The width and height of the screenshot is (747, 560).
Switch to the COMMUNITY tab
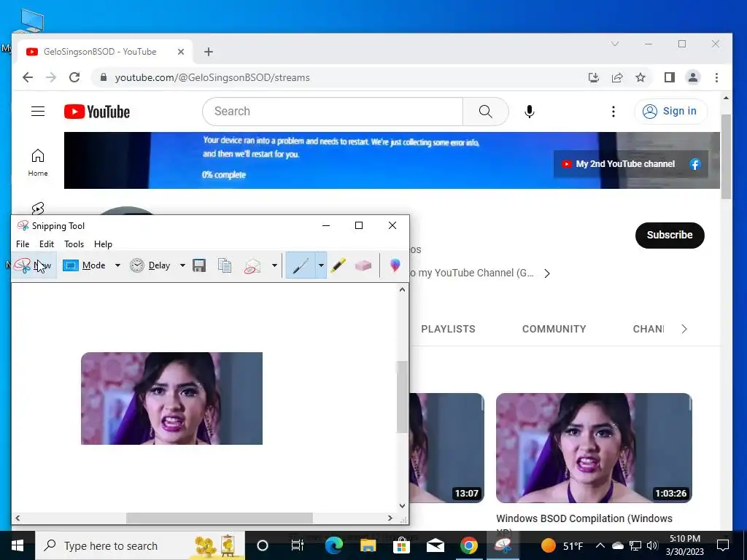pyautogui.click(x=554, y=329)
